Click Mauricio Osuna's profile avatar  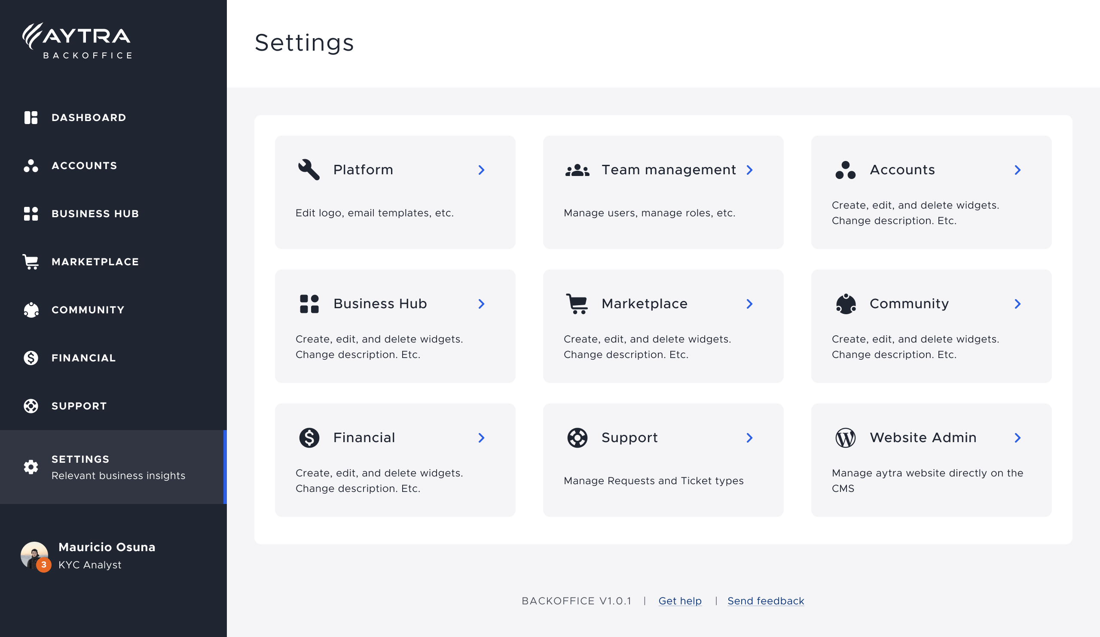(34, 555)
